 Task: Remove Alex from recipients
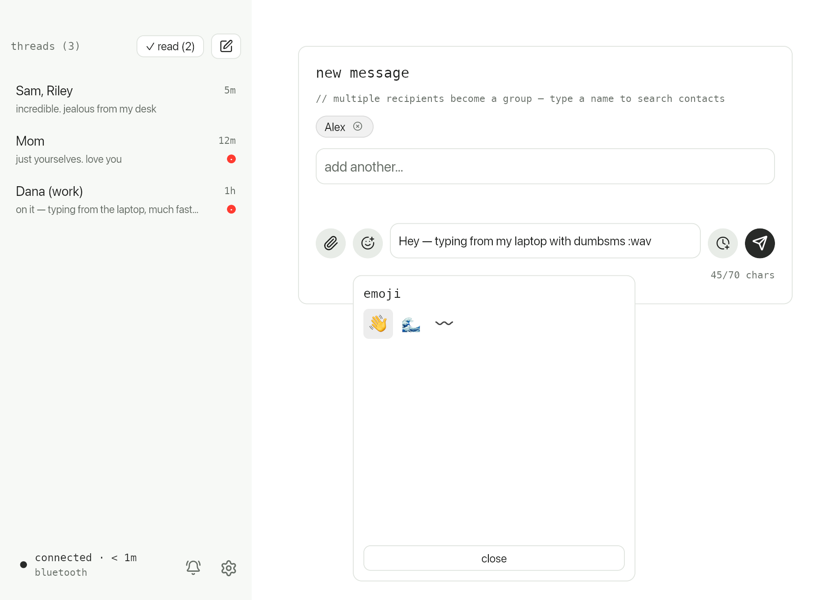(x=358, y=127)
